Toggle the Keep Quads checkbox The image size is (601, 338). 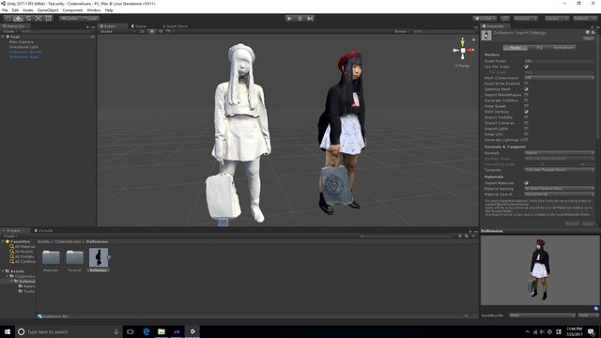tap(526, 106)
